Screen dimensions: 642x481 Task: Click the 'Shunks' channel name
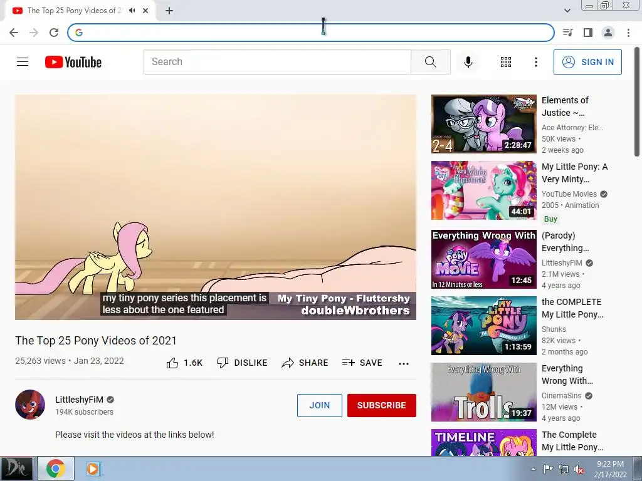coord(554,329)
